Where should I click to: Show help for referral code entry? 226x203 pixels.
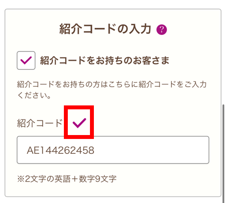(162, 30)
